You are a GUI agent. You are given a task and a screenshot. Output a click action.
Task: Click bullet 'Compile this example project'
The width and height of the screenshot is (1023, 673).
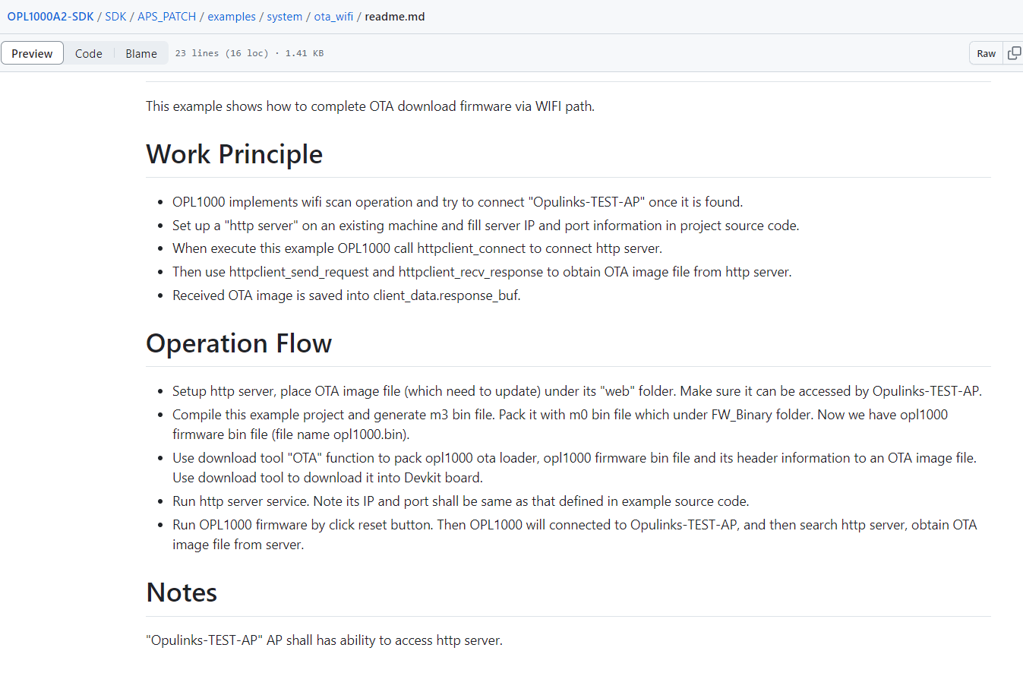tap(560, 425)
